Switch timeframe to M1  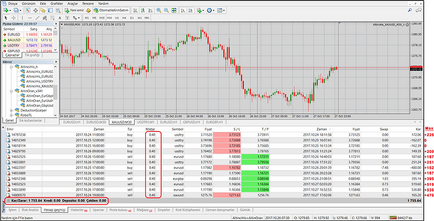point(87,18)
